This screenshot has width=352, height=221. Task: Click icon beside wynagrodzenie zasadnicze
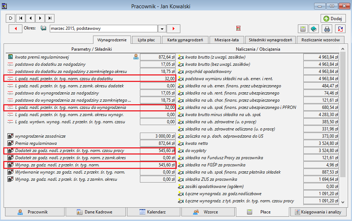[x=10, y=136]
